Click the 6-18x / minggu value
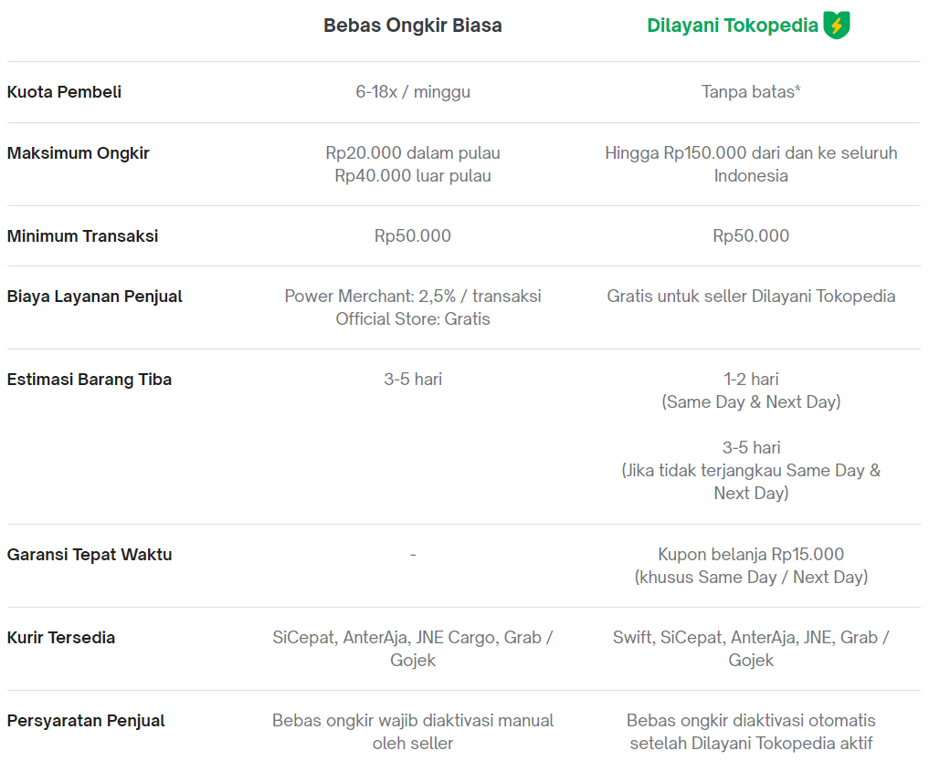 413,92
